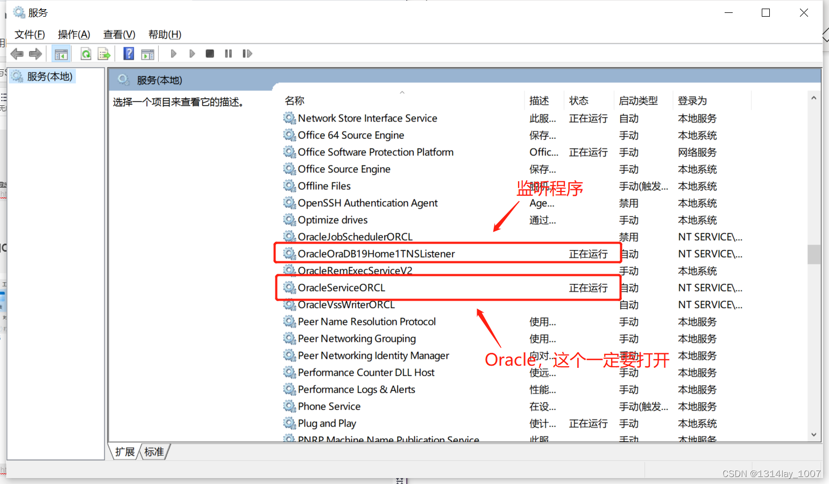Stop the service with the stop icon

tap(210, 54)
